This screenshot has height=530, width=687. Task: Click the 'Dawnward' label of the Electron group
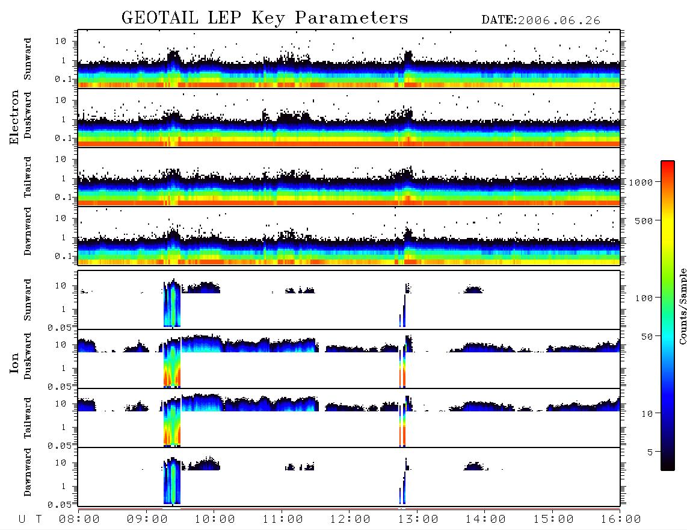click(28, 231)
